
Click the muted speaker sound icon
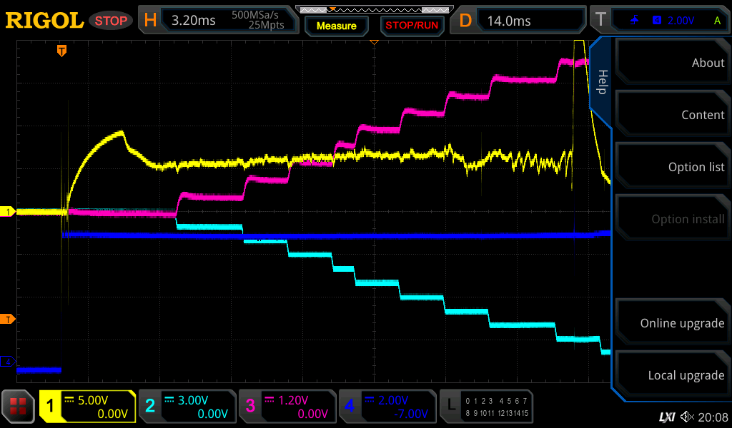click(x=688, y=417)
